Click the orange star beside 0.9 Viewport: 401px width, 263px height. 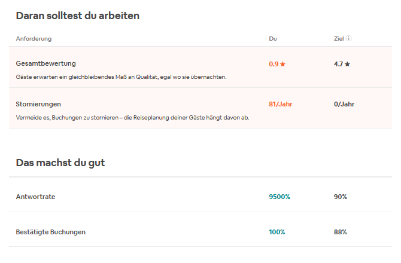tap(283, 64)
